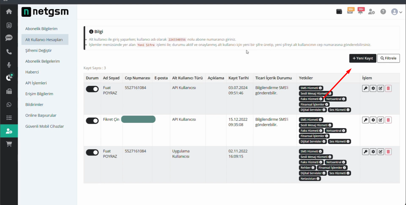This screenshot has width=406, height=205.
Task: Generate new password with key icon for Fikret Çin
Action: [366, 120]
